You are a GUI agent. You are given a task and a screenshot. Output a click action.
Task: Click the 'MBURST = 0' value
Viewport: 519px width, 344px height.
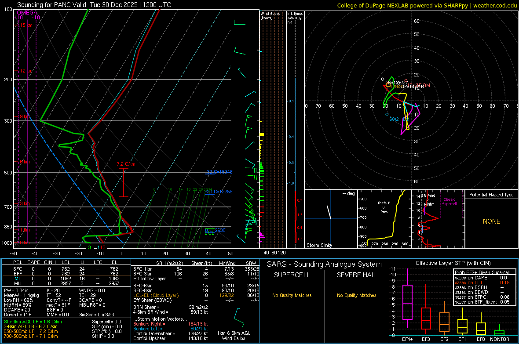pos(92,305)
